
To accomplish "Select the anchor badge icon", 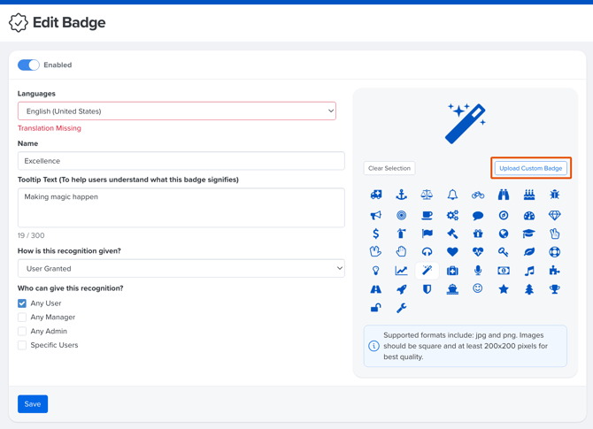I will click(x=401, y=195).
